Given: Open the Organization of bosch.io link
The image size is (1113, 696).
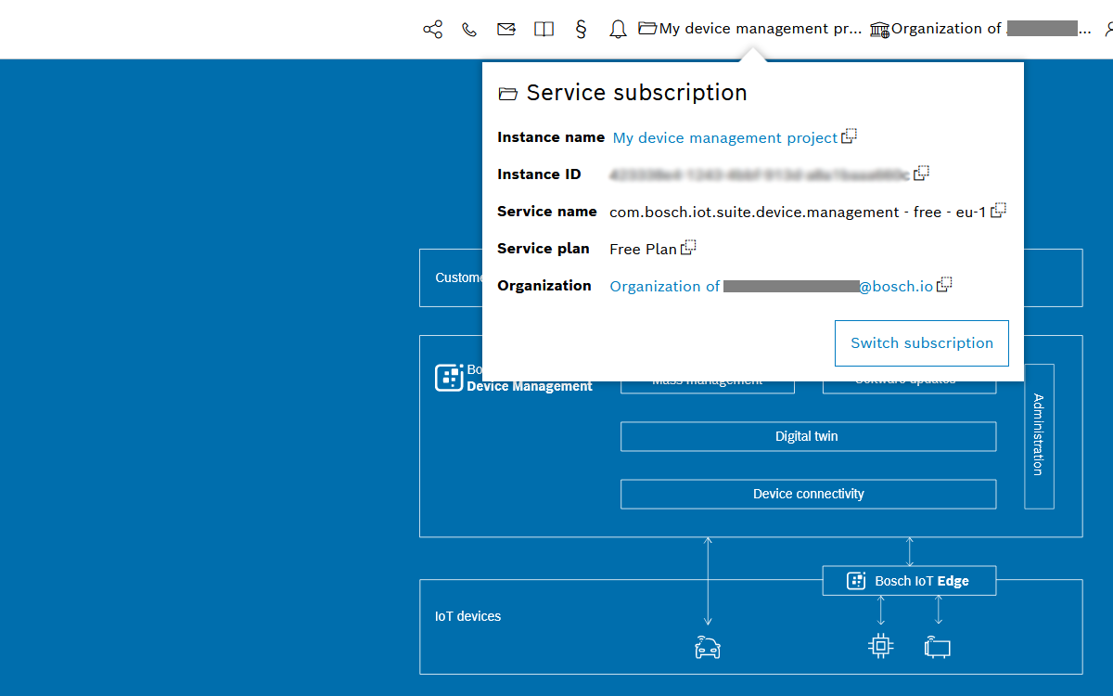Looking at the screenshot, I should [x=771, y=286].
